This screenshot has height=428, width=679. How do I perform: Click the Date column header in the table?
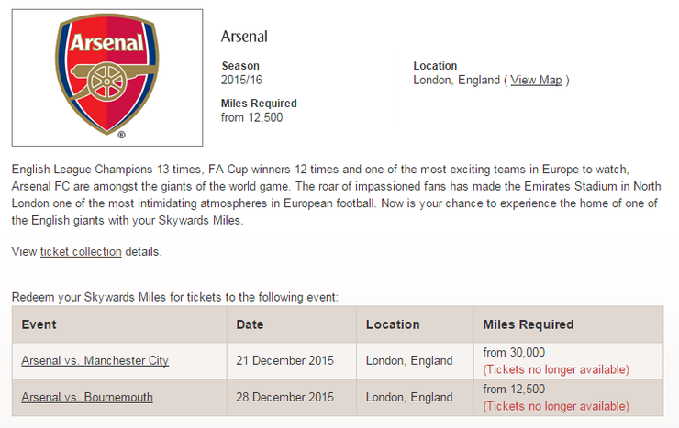(250, 324)
